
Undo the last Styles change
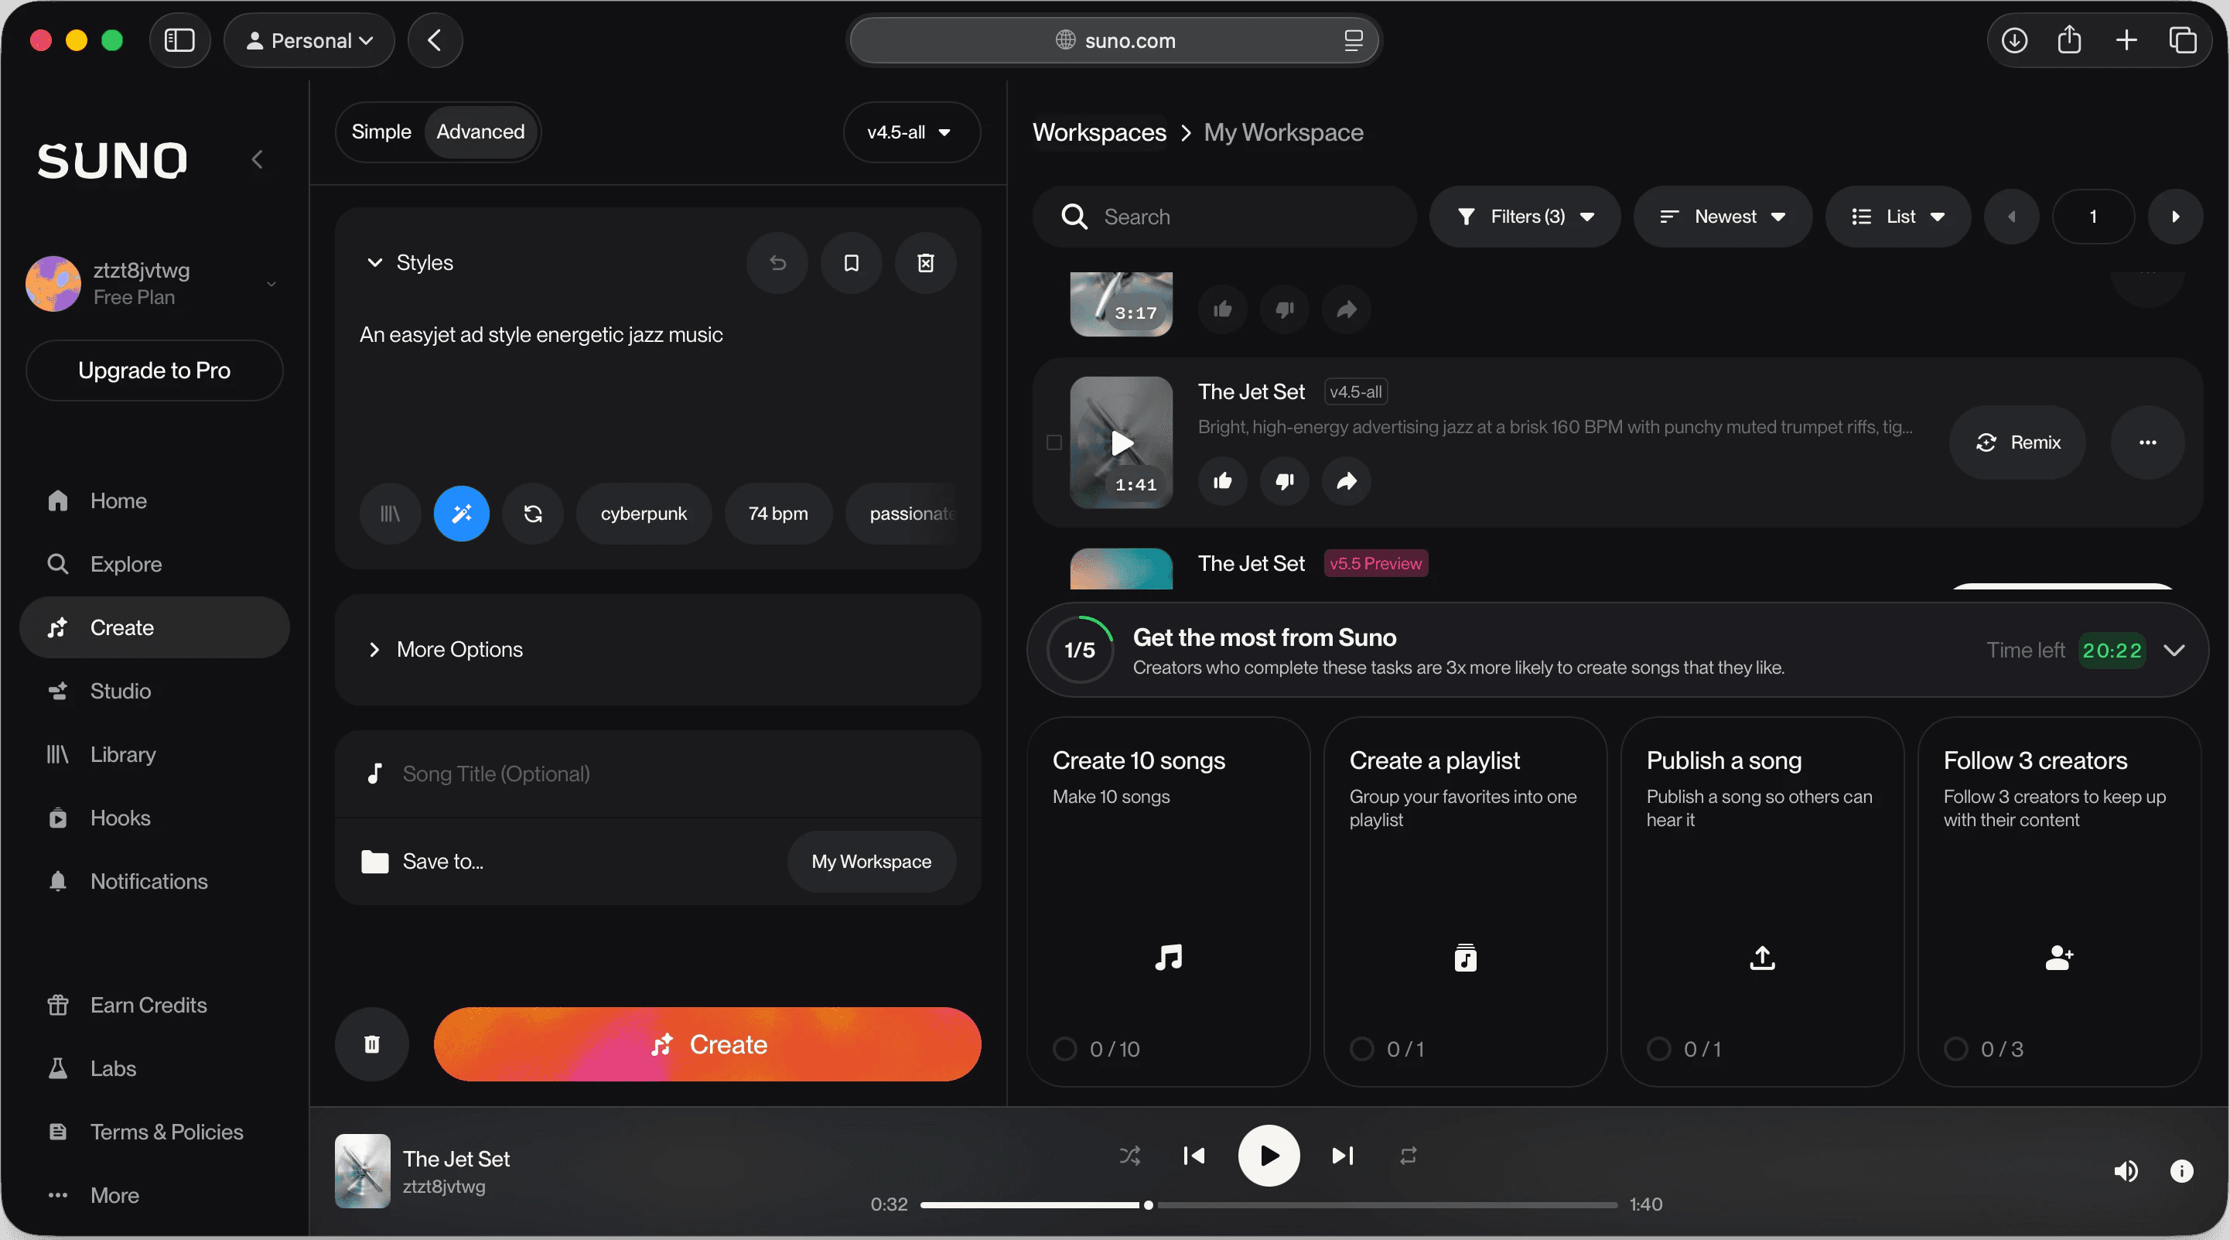click(x=777, y=262)
